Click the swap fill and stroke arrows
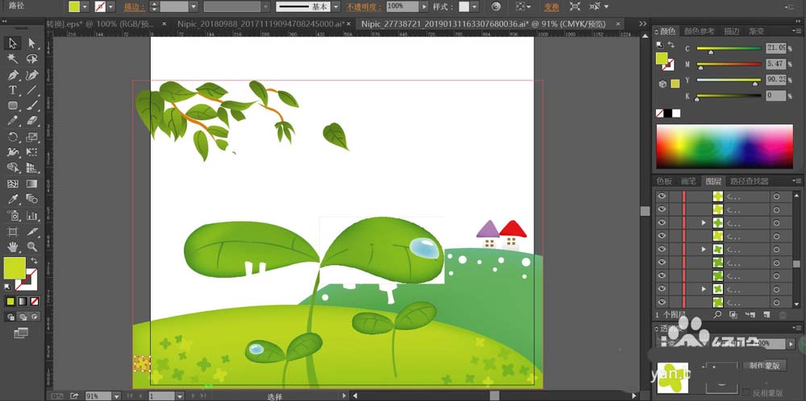 pyautogui.click(x=34, y=261)
